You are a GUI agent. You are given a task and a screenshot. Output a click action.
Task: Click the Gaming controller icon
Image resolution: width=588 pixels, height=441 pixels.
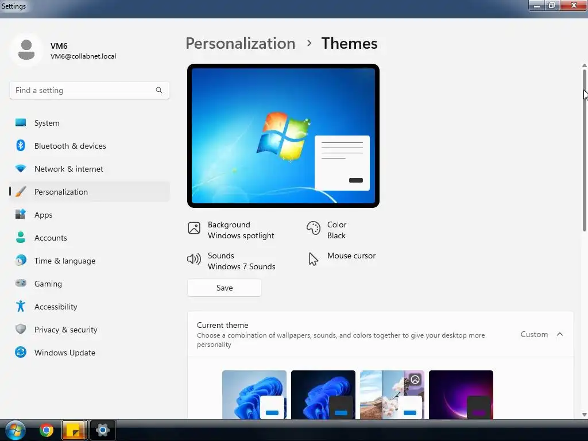21,283
